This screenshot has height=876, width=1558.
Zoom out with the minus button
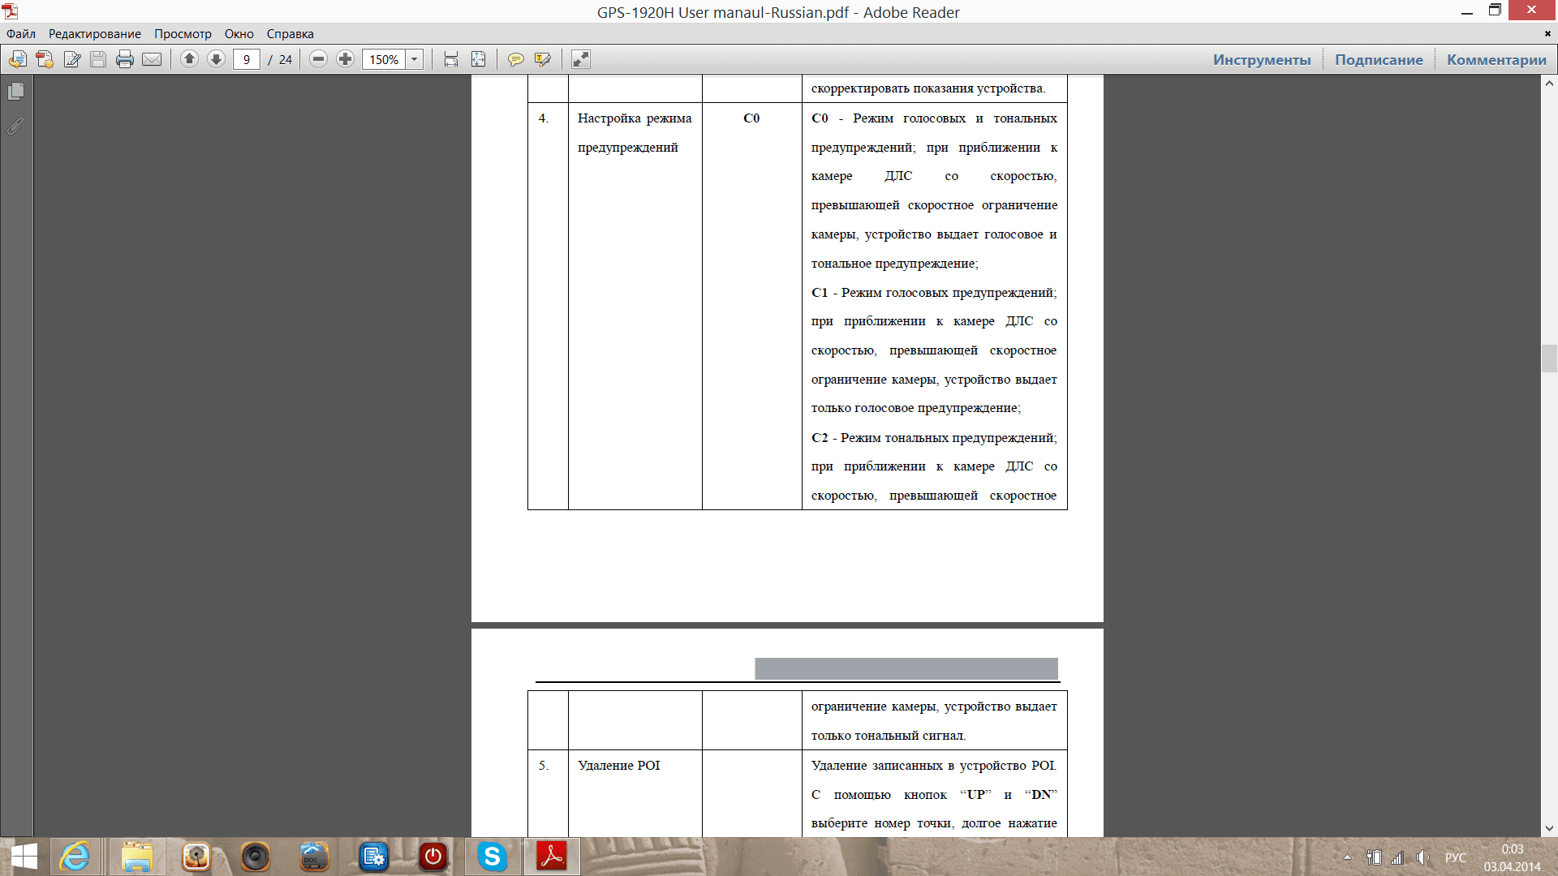coord(319,59)
